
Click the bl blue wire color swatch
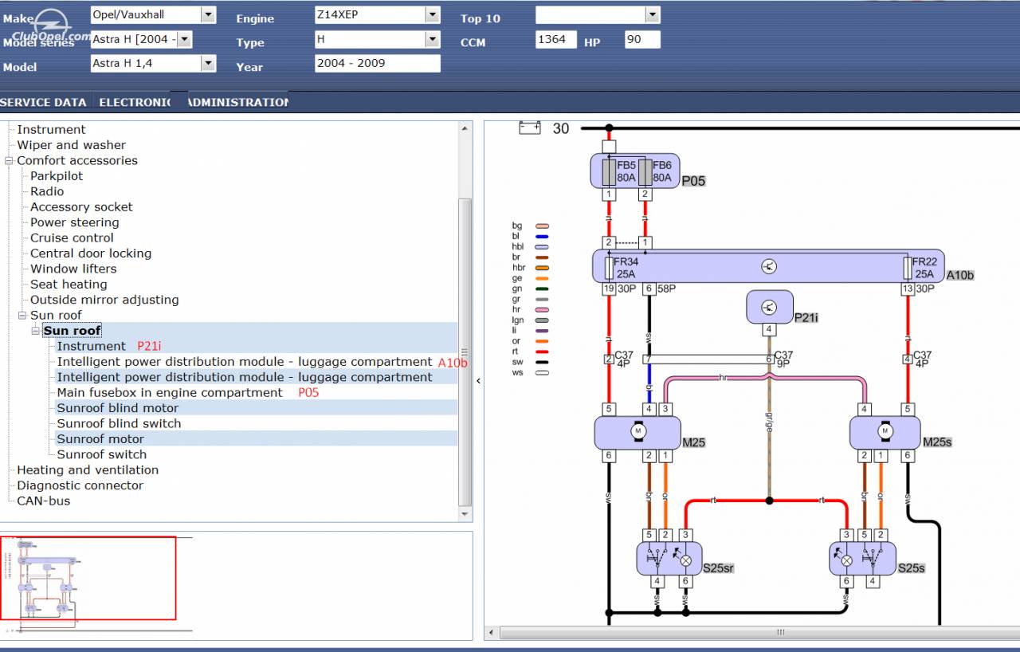[x=542, y=237]
